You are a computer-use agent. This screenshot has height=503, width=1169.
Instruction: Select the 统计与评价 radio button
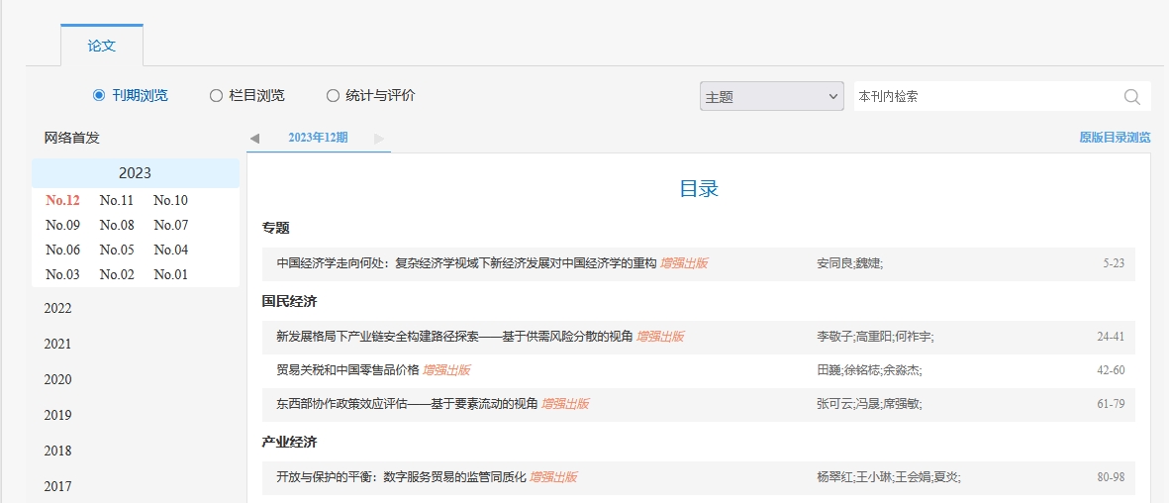coord(333,96)
